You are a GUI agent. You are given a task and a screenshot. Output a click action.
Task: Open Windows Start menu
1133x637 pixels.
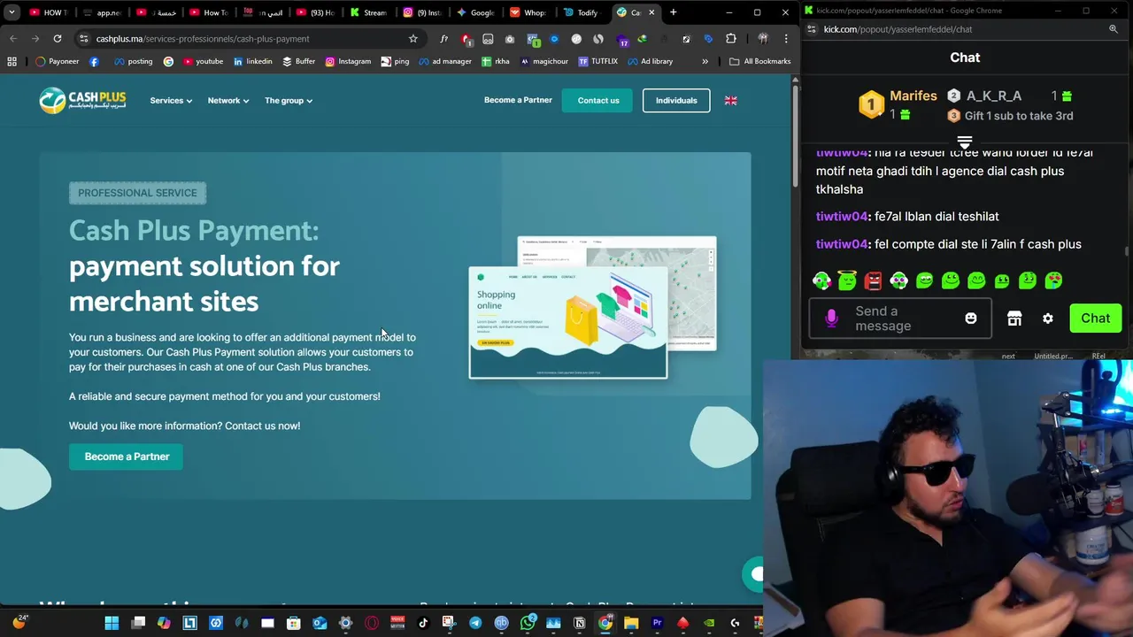pos(112,623)
